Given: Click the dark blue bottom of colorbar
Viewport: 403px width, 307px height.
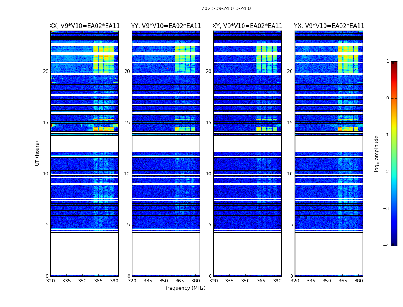Looking at the screenshot, I should click(394, 243).
